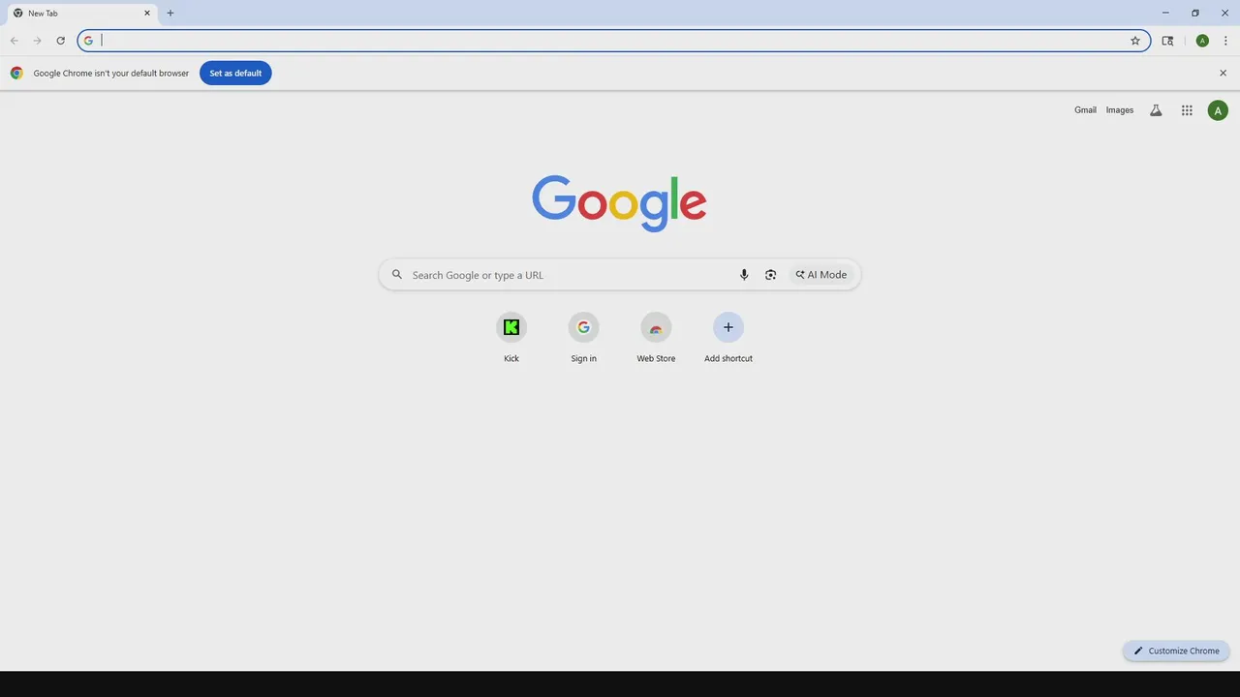Search by image with Lens icon

click(770, 275)
